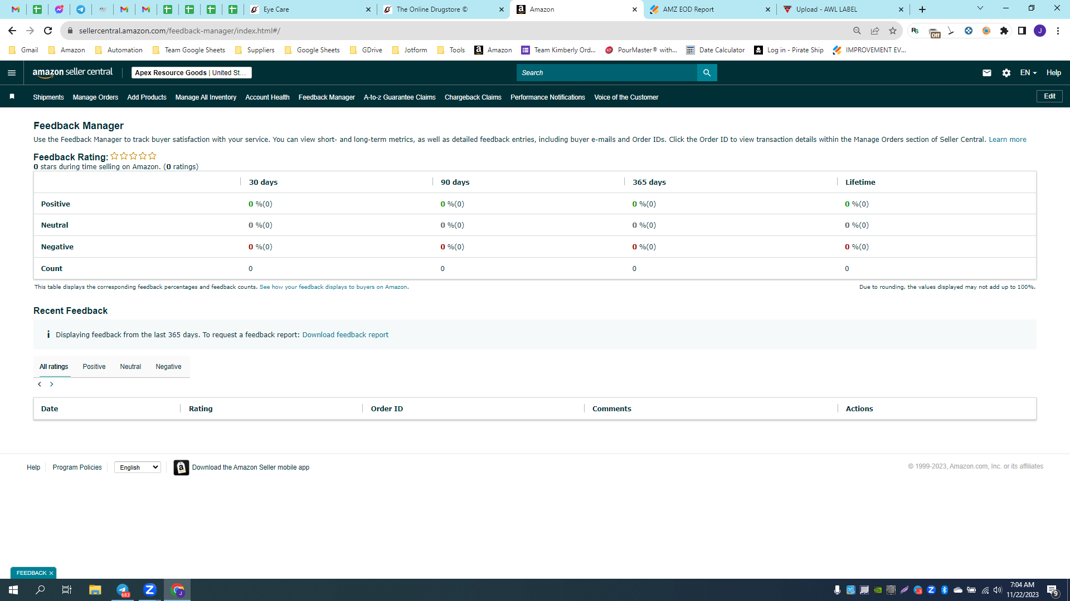Open the messages envelope icon

coord(987,73)
